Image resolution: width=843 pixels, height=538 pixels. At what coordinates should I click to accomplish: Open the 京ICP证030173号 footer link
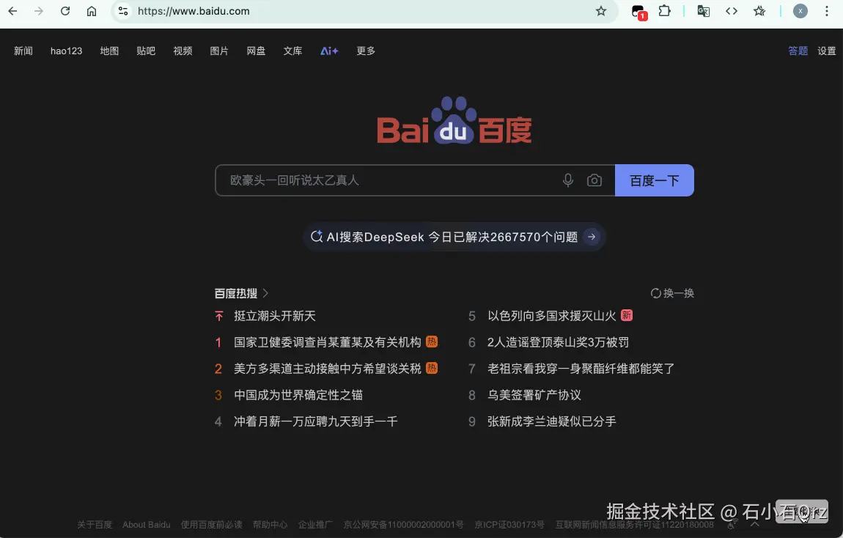point(509,524)
